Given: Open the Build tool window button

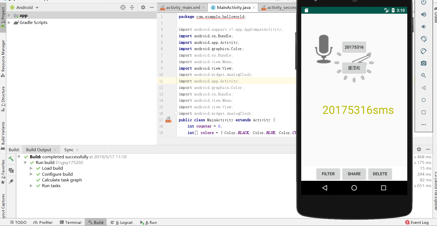Looking at the screenshot, I should click(x=96, y=222).
